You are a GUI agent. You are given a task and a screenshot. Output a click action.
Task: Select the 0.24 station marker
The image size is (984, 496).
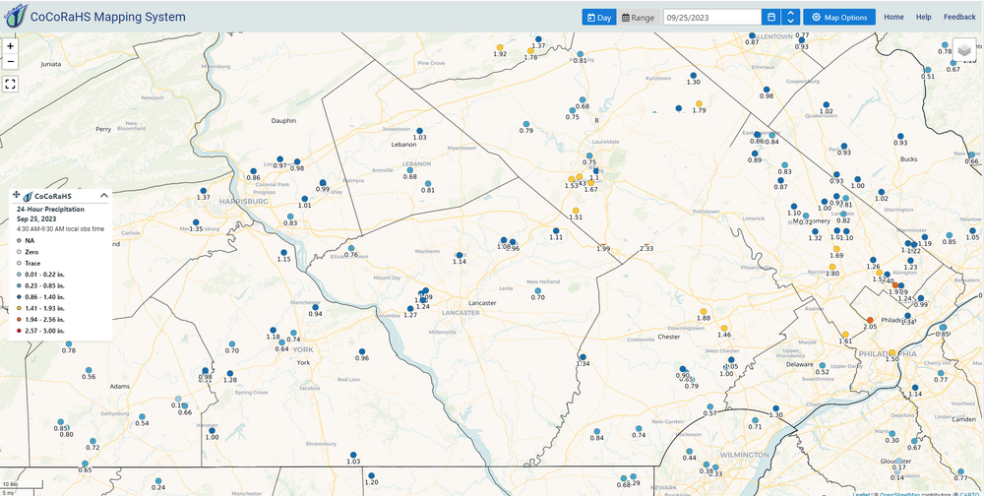click(158, 481)
